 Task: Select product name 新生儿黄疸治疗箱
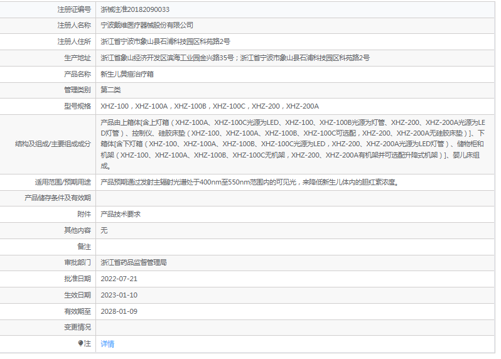[x=127, y=74]
